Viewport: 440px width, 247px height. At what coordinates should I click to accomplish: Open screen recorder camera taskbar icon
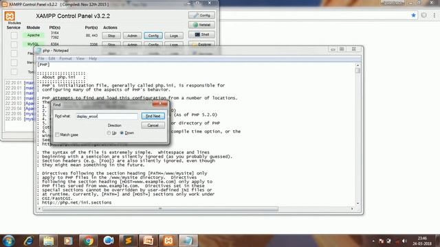pyautogui.click(x=109, y=241)
